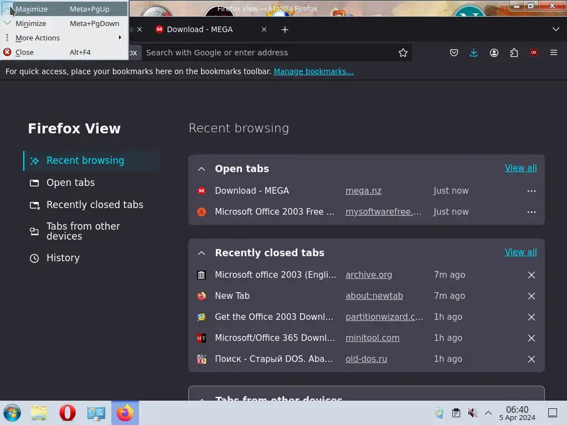Open the Downloads panel icon

click(474, 53)
